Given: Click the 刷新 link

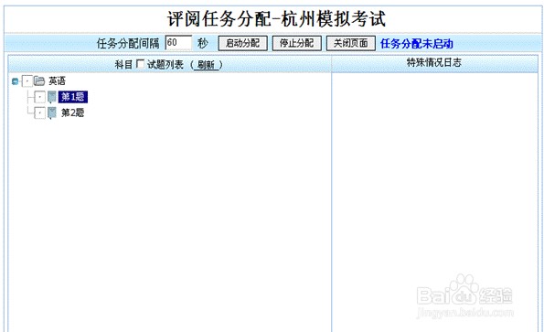Looking at the screenshot, I should point(206,65).
